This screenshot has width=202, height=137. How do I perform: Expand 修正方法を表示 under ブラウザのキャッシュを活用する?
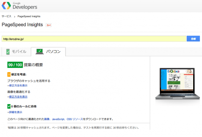18,86
